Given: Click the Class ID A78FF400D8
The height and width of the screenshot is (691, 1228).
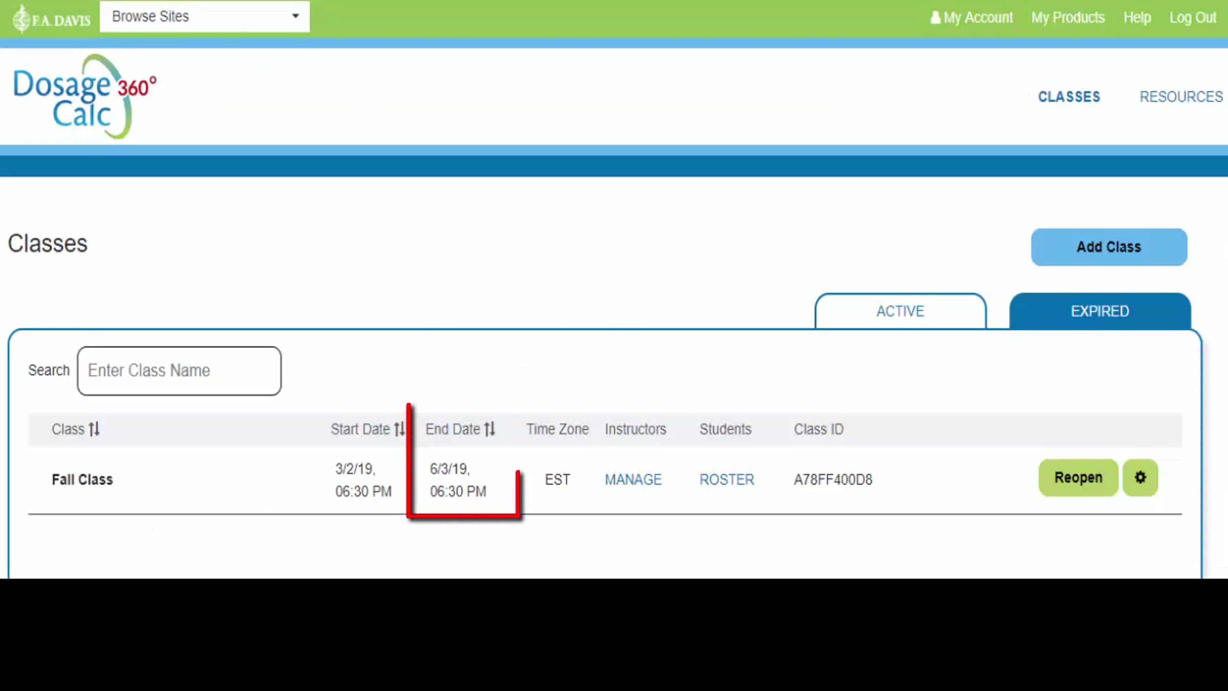Looking at the screenshot, I should pos(833,480).
